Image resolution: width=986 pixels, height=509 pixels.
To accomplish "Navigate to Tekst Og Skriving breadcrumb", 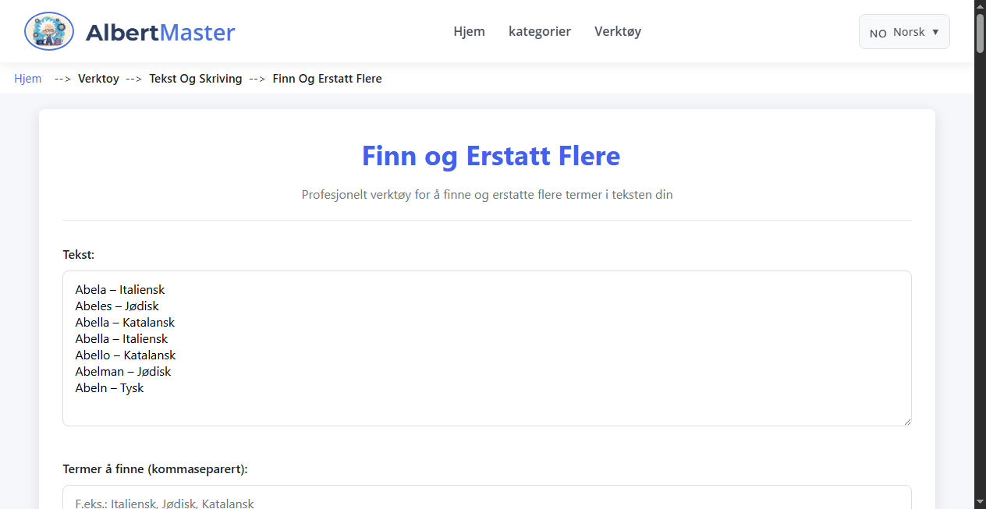I will (x=195, y=78).
